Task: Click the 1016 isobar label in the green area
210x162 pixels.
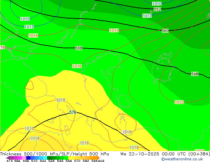Action: (77, 66)
